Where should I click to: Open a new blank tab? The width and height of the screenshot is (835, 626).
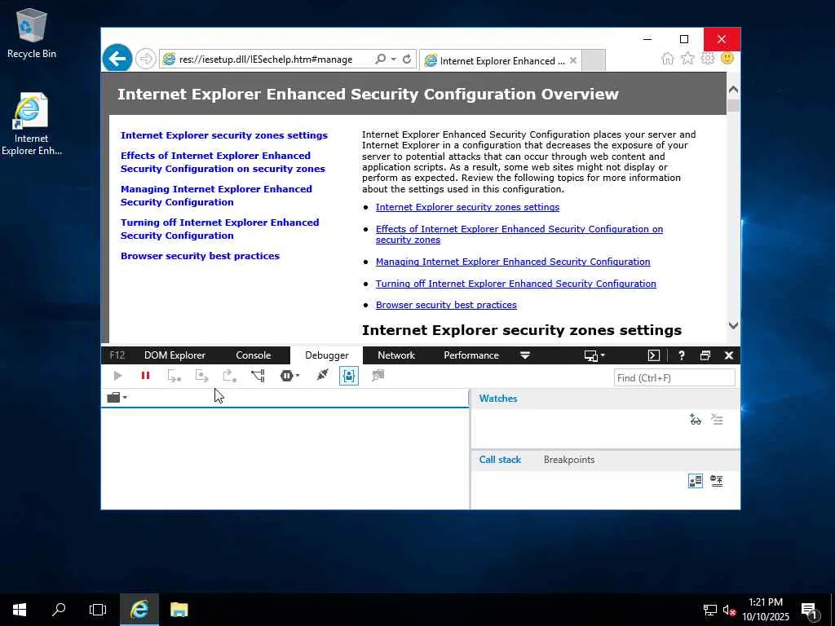(x=594, y=60)
